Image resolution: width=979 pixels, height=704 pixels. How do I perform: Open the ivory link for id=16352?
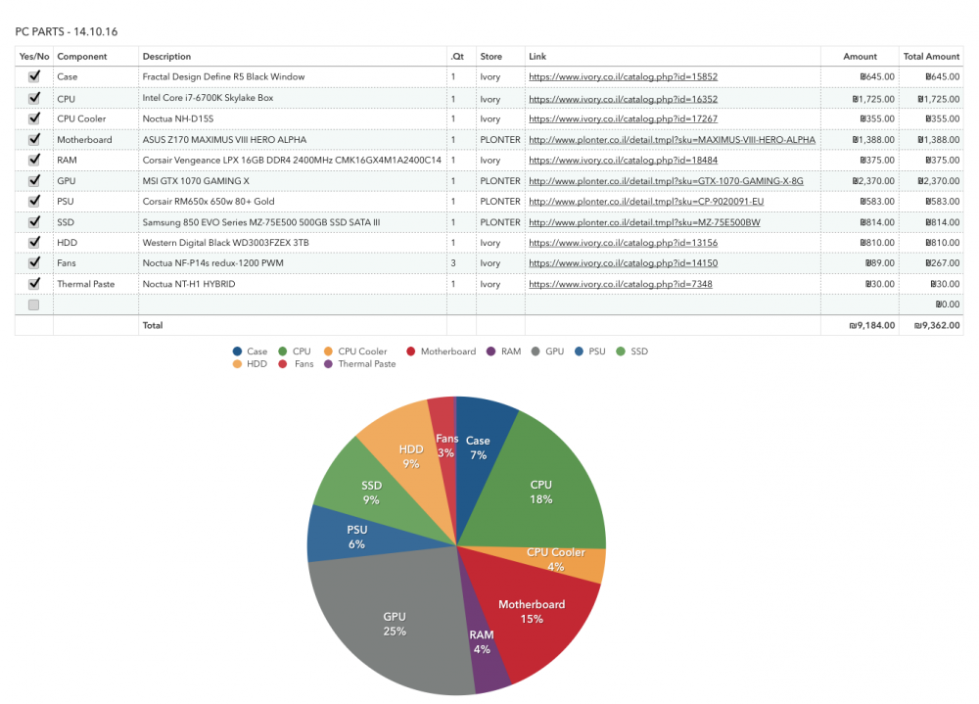pyautogui.click(x=623, y=99)
